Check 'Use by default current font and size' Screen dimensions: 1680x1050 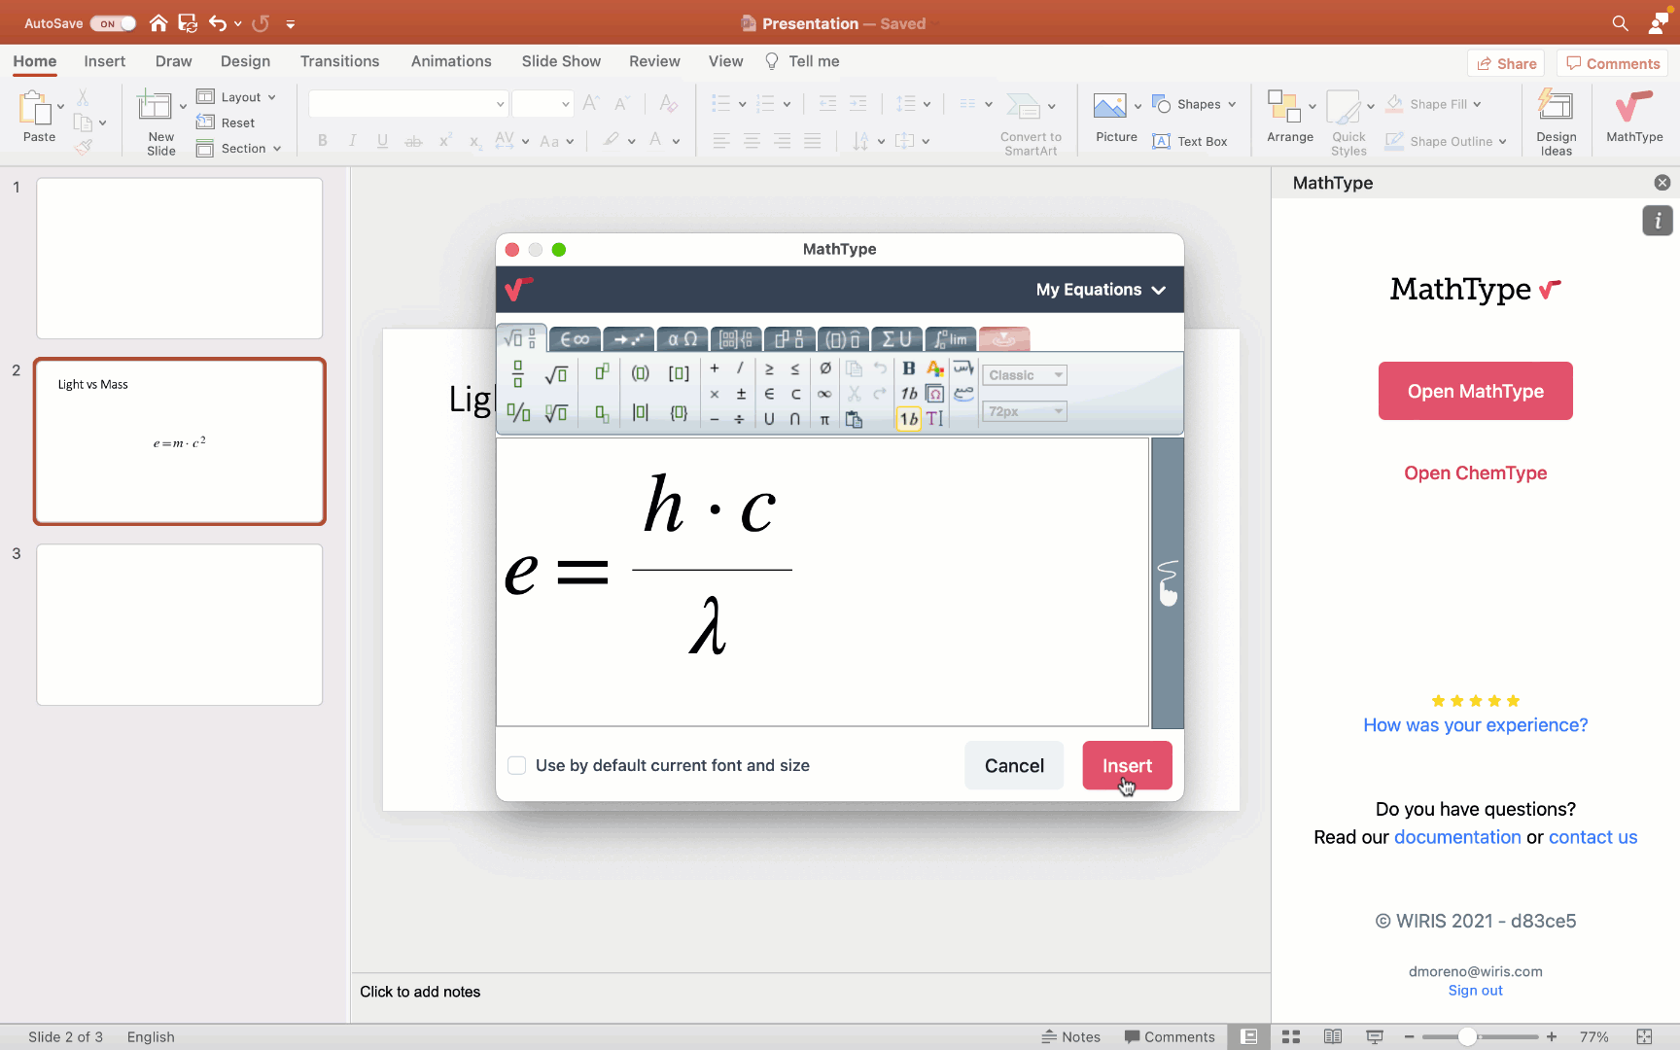517,766
